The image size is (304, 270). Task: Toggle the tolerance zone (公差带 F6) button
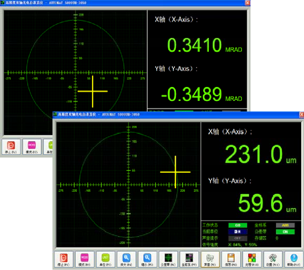(168, 260)
